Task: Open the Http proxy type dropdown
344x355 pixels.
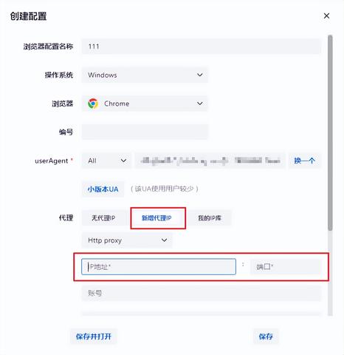Action: [127, 240]
